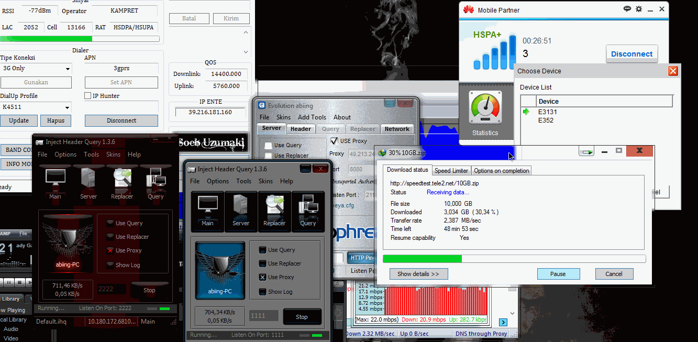The height and width of the screenshot is (342, 698).
Task: Click port 1111 input field
Action: tap(264, 316)
